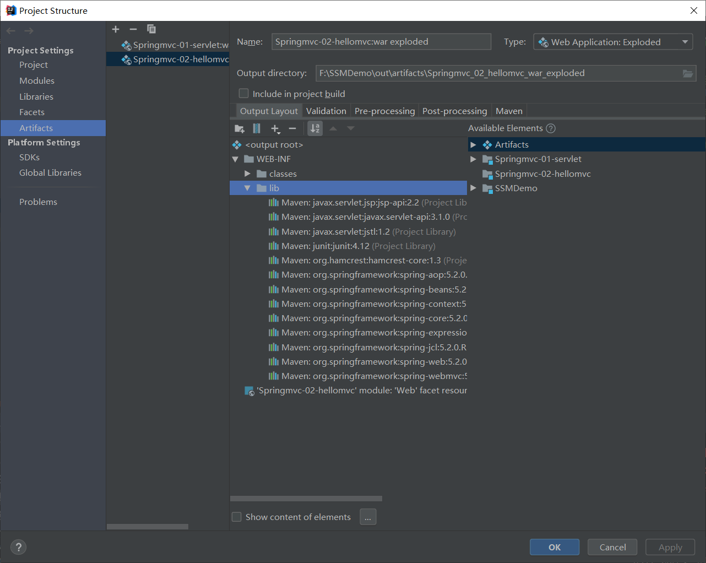Confirm with the OK button
Screen dimensions: 706x563
click(x=555, y=547)
